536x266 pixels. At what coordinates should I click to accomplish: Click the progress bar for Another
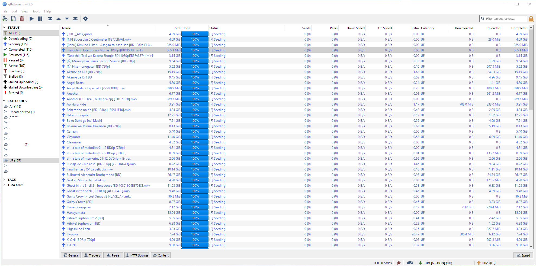[x=195, y=94]
